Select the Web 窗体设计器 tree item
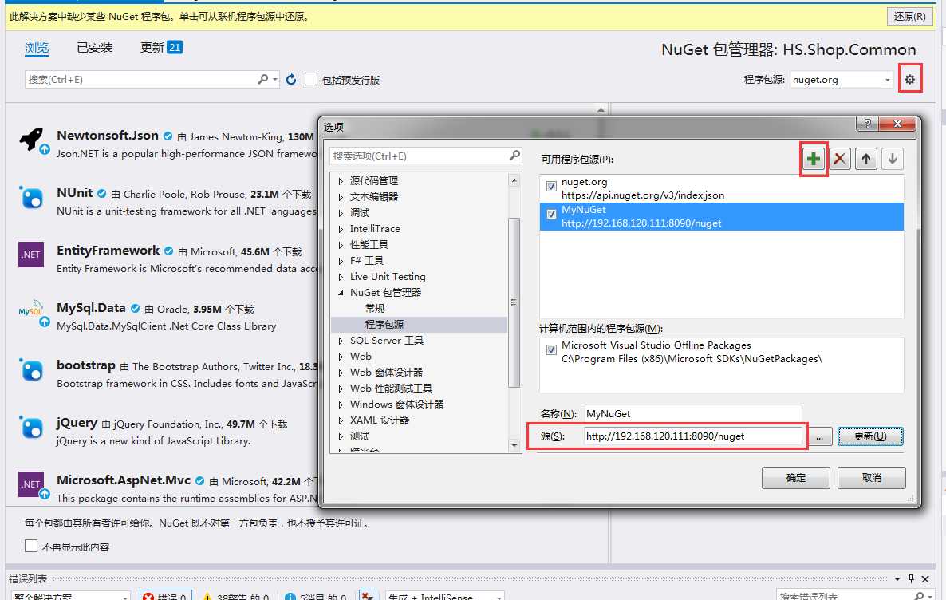The height and width of the screenshot is (600, 946). 386,373
